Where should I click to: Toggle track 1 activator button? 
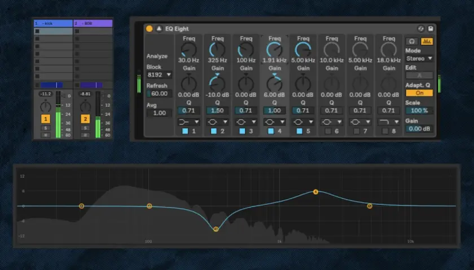click(46, 119)
